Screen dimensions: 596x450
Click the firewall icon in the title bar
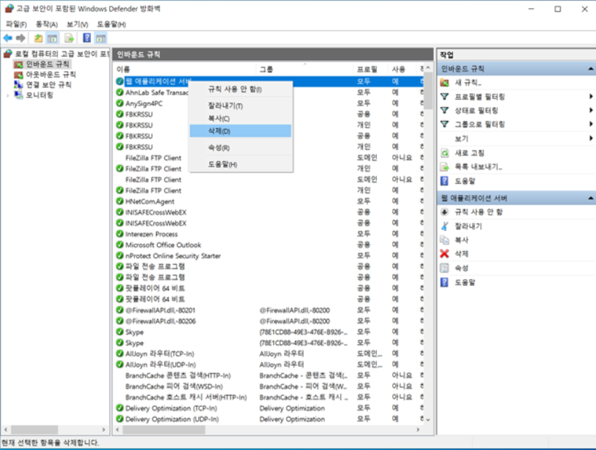click(9, 8)
